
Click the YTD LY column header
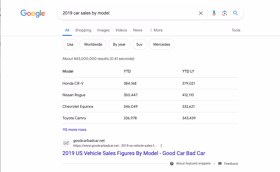[188, 71]
